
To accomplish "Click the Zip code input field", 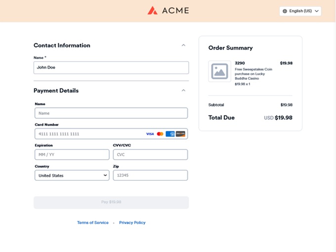I will click(150, 176).
